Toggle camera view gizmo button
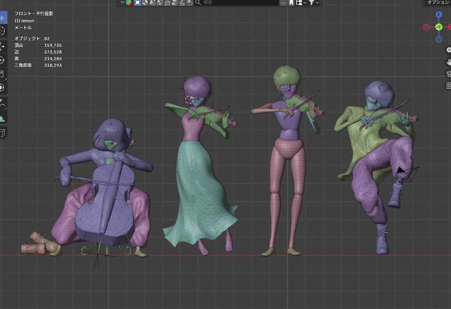Screen dimensions: 451x309 pyautogui.click(x=448, y=73)
